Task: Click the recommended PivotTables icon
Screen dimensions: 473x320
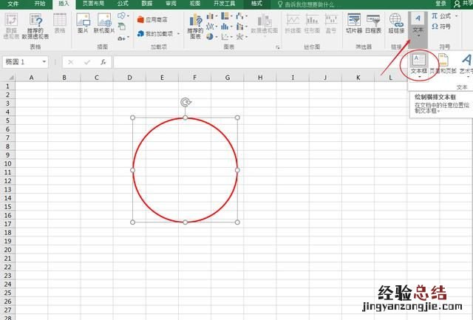Action: tap(35, 27)
